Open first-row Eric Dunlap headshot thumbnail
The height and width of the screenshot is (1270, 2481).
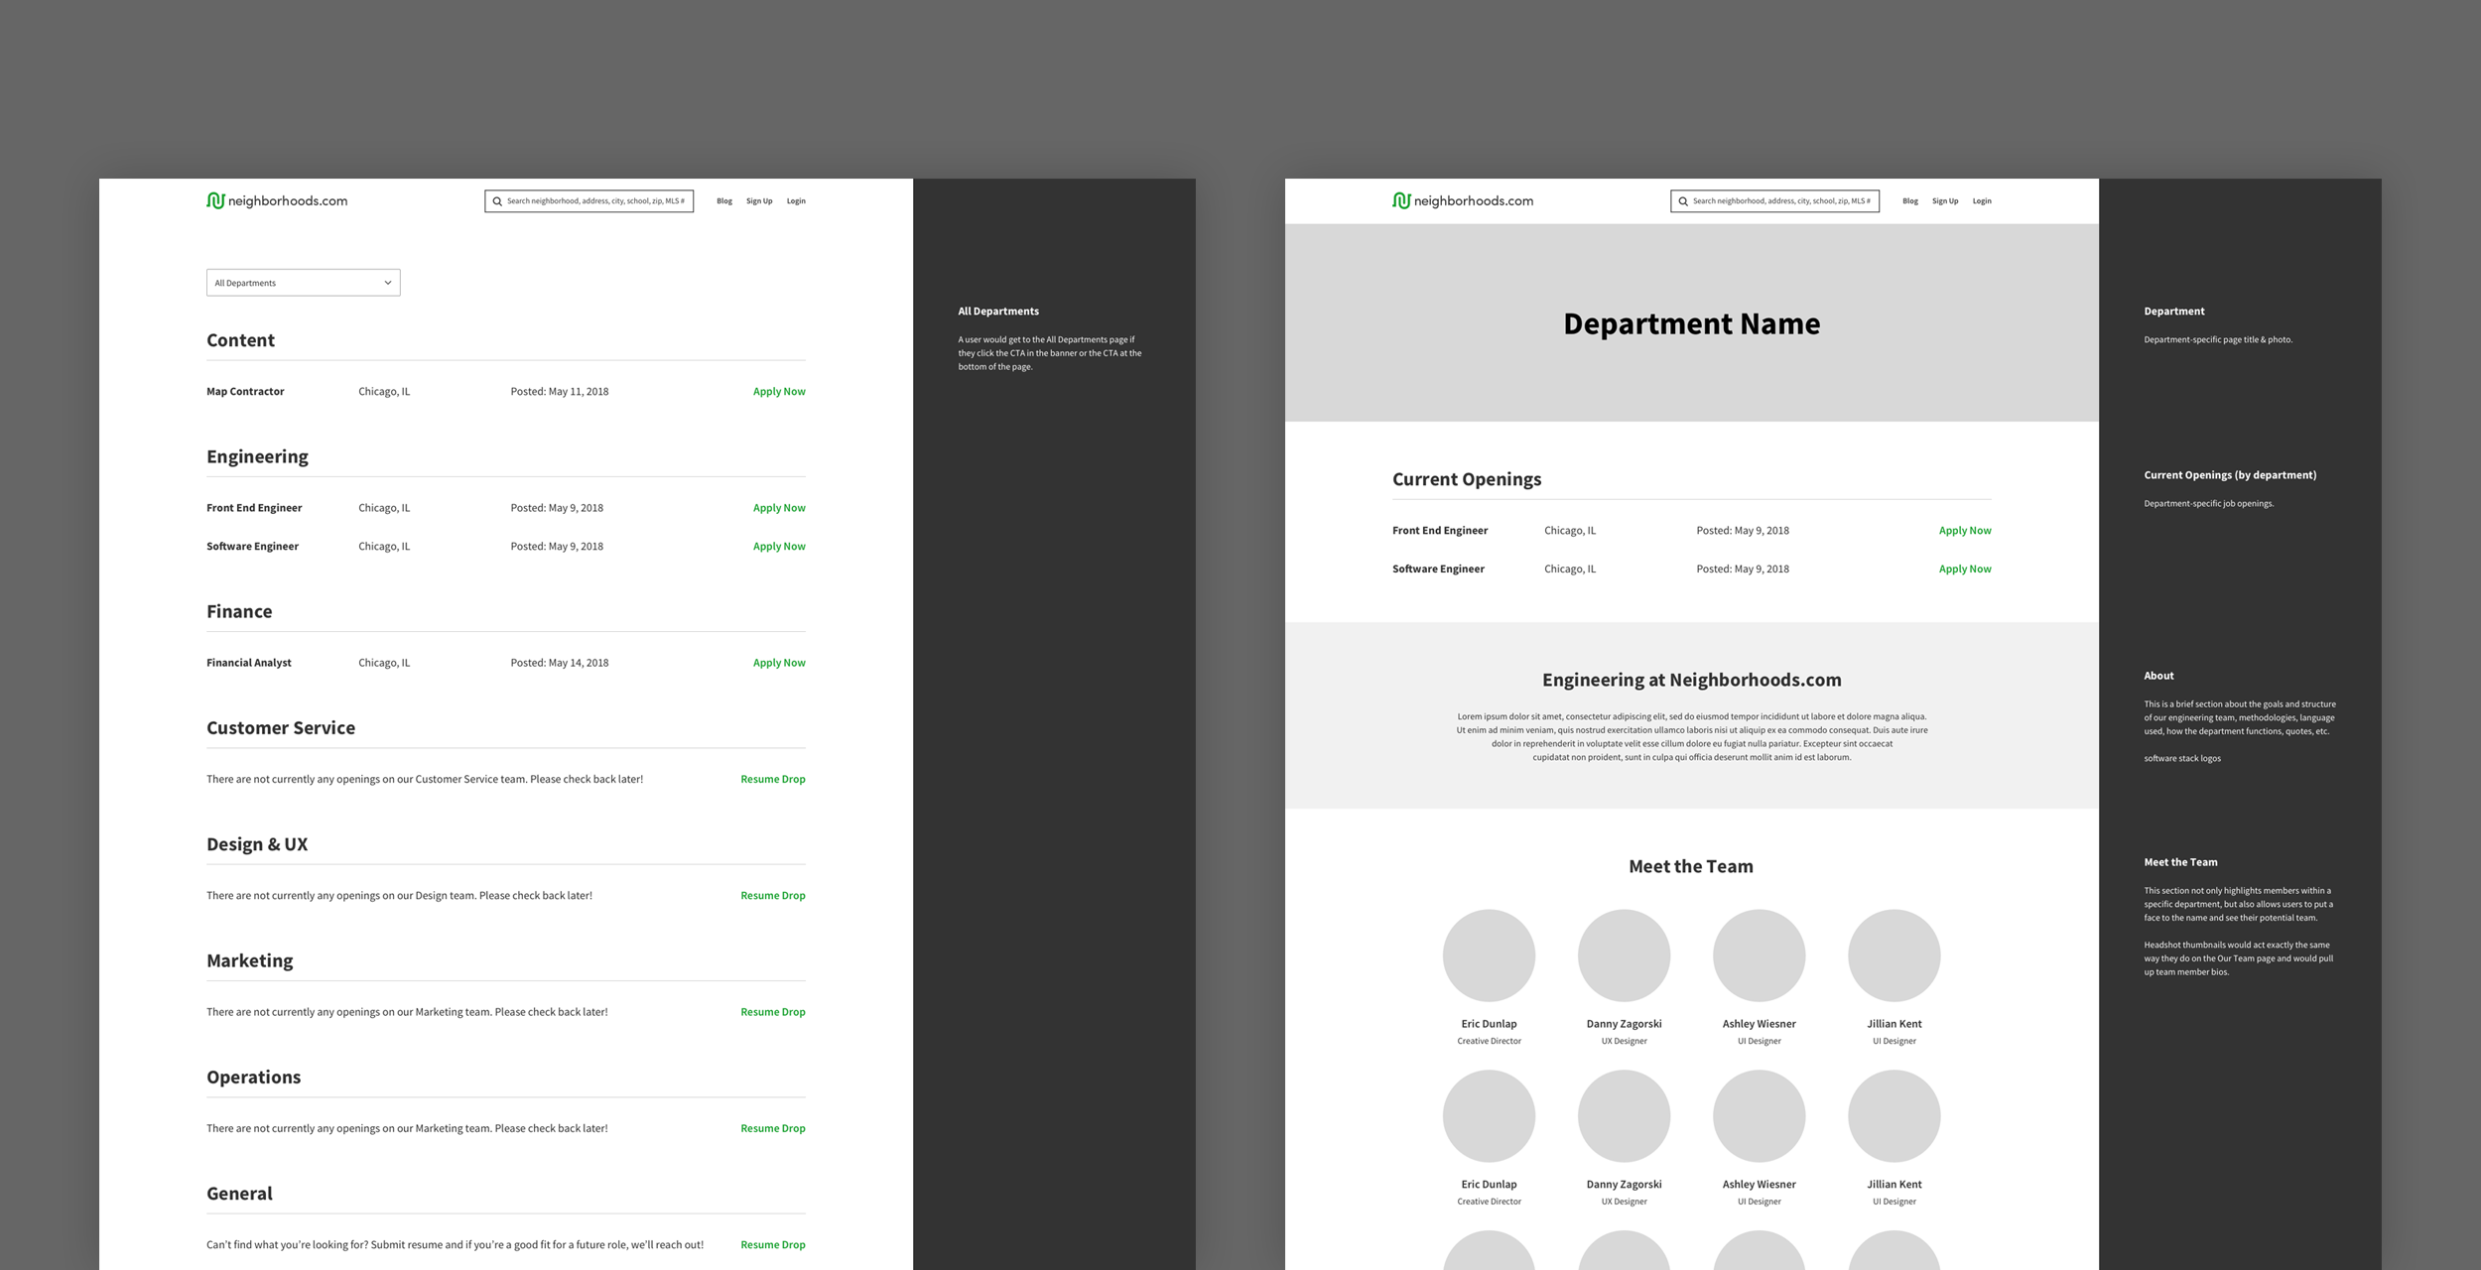pos(1489,955)
